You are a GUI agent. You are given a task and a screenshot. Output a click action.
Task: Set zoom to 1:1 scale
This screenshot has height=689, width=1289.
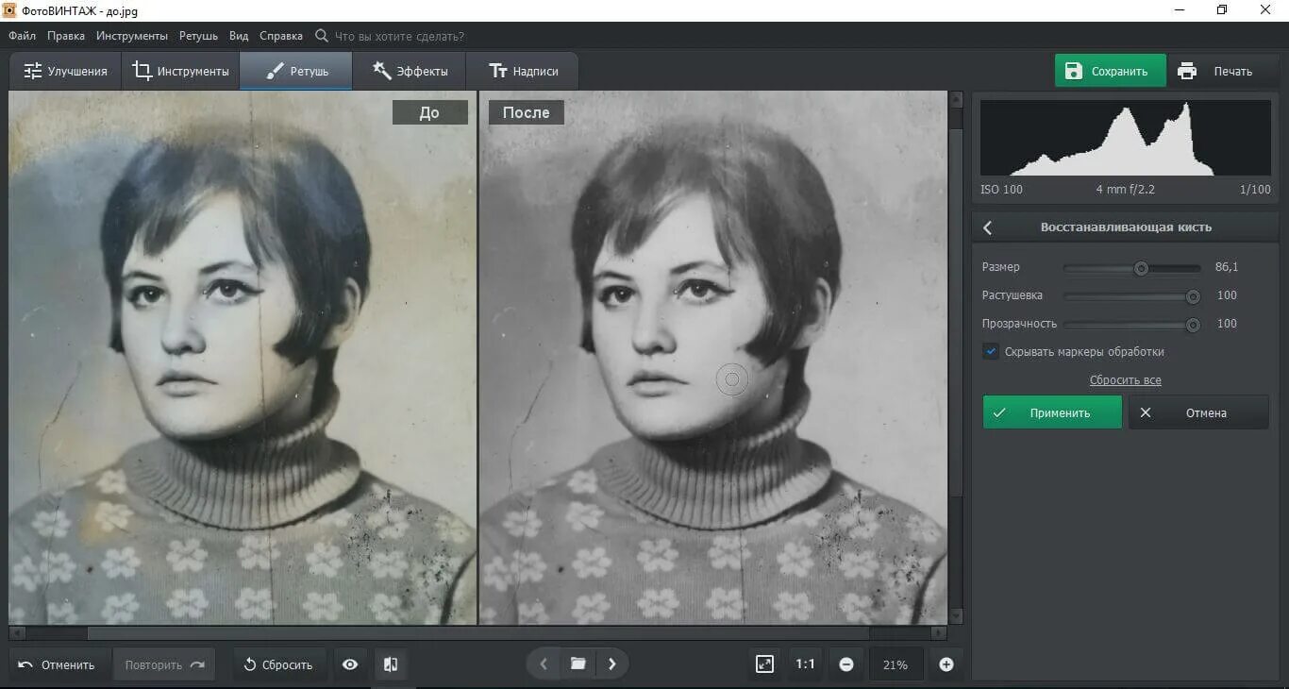click(x=805, y=664)
